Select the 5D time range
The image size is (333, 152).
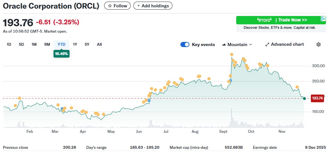point(21,44)
